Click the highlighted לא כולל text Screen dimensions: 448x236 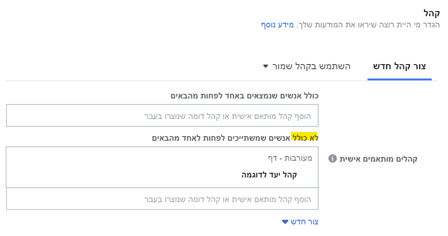coord(305,138)
